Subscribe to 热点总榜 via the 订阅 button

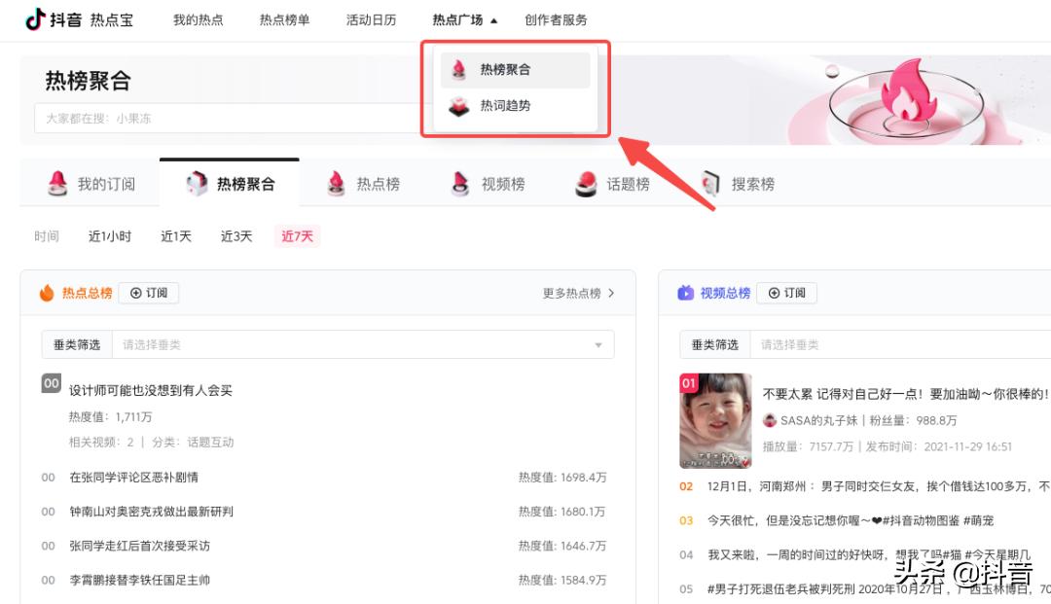[x=148, y=293]
